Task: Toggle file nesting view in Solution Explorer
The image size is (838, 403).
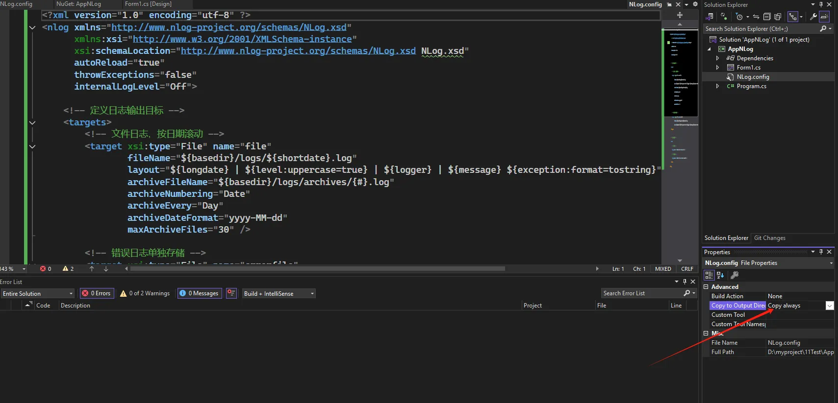Action: pyautogui.click(x=792, y=17)
